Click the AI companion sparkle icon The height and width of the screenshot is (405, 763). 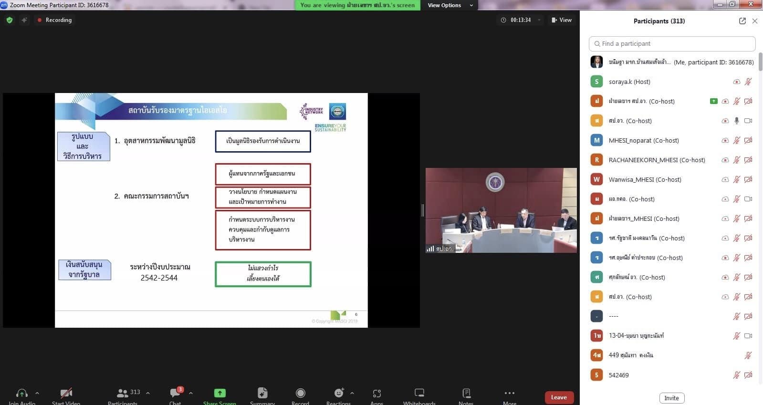pos(24,20)
